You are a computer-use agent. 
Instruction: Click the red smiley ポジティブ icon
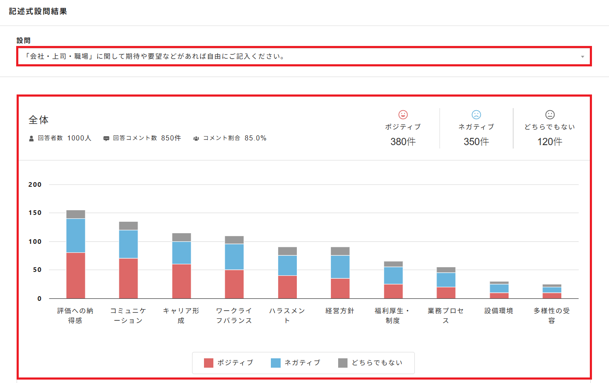pos(403,114)
